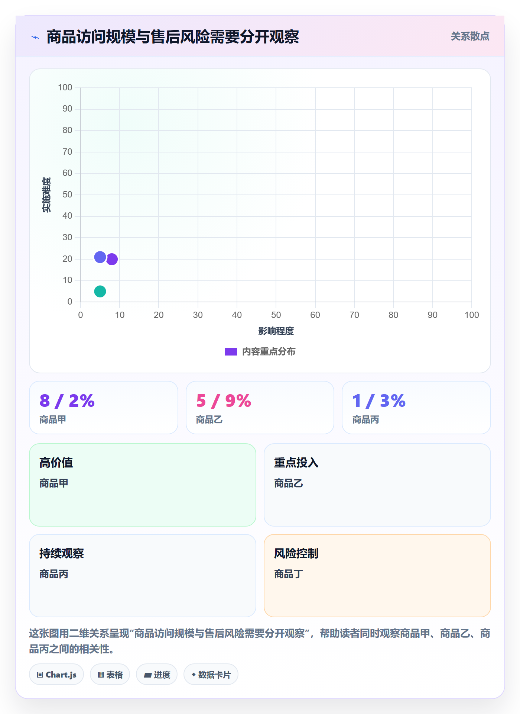The width and height of the screenshot is (520, 714).
Task: Open the 5 / 9% 商品乙 stat card
Action: pos(260,408)
